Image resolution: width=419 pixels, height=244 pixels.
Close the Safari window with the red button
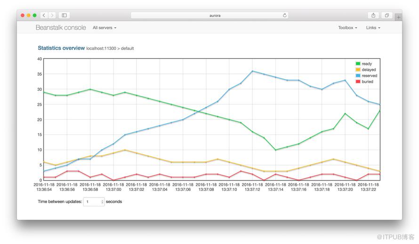click(23, 16)
